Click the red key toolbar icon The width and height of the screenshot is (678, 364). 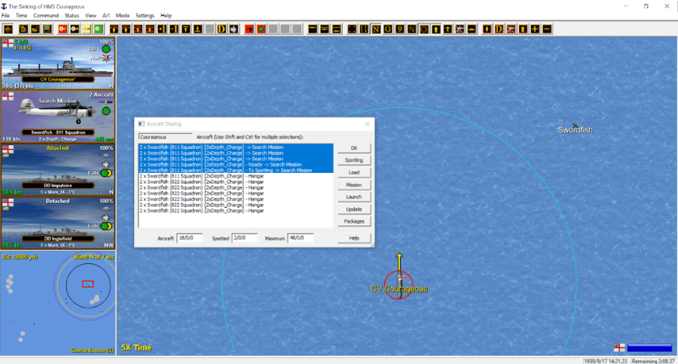63,29
